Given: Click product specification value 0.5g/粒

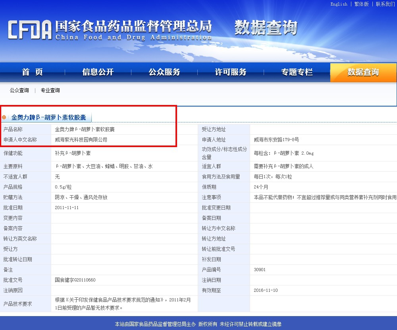Looking at the screenshot, I should (x=63, y=187).
